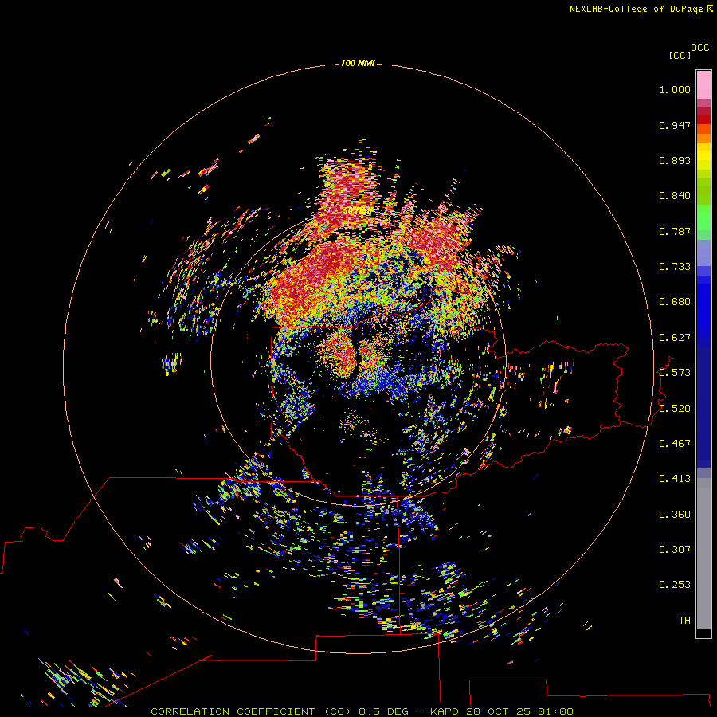
Task: Select the 1.000 scale value
Action: 675,89
